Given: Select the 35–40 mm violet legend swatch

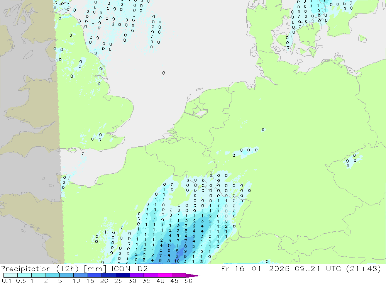Looking at the screenshot, I should pyautogui.click(x=151, y=275).
